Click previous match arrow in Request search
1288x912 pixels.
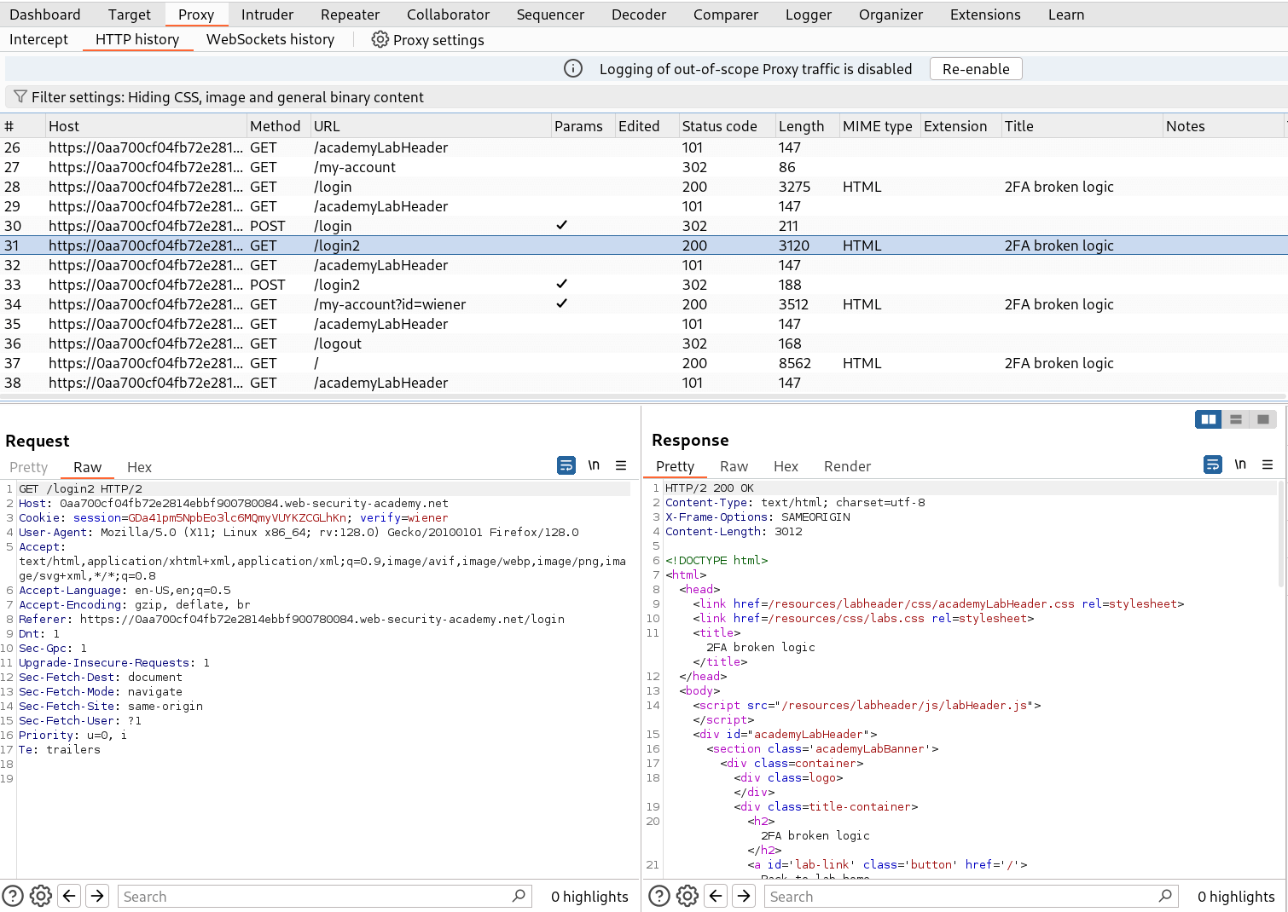pyautogui.click(x=69, y=896)
